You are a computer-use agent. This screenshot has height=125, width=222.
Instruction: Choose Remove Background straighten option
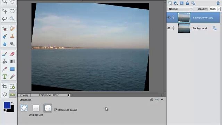pyautogui.click(x=36, y=108)
